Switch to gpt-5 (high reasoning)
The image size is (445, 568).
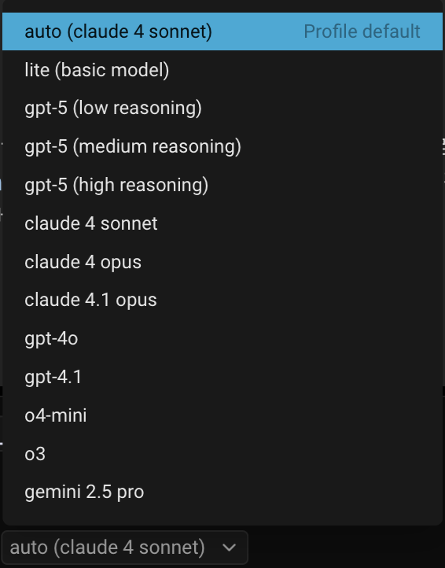tap(222, 185)
